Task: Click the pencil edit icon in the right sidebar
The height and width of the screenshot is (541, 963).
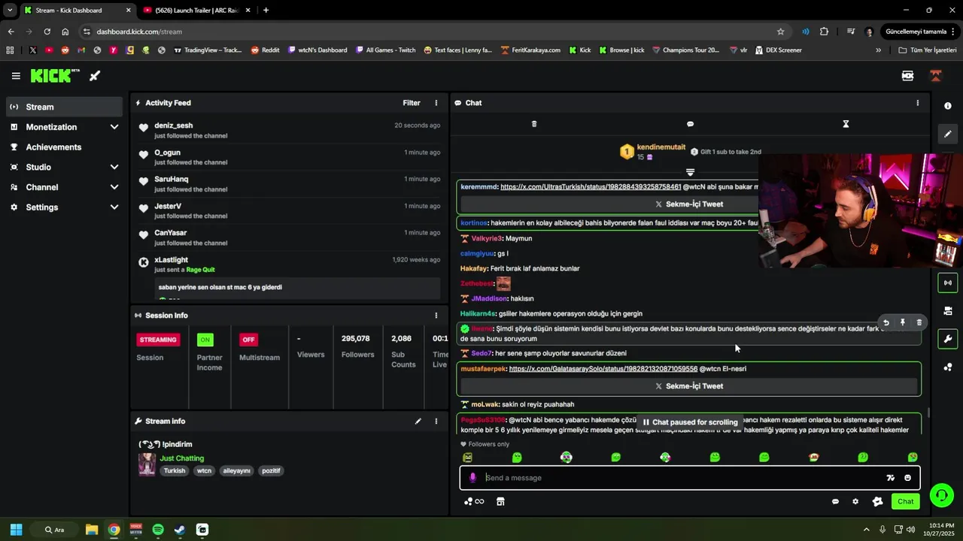Action: (948, 134)
